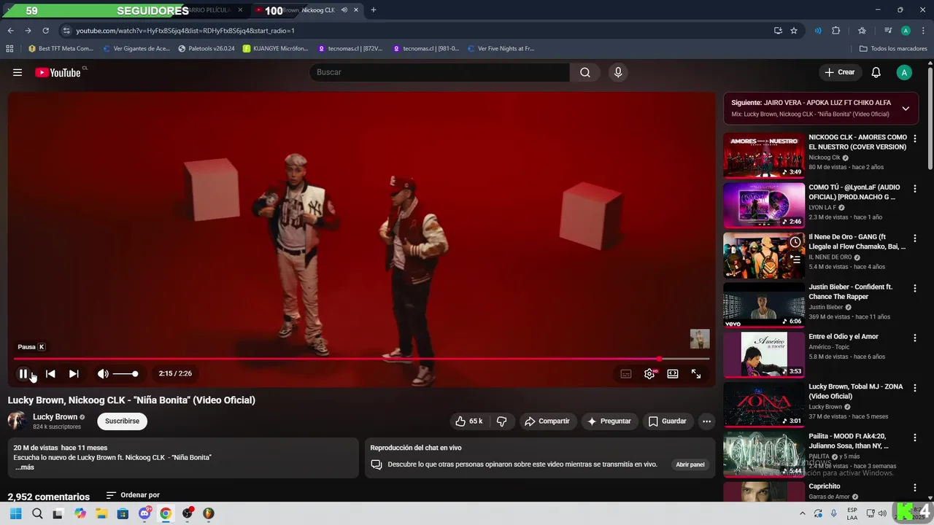The height and width of the screenshot is (525, 934).
Task: Open the Best TFT Meta Com... bookmark
Action: (61, 49)
